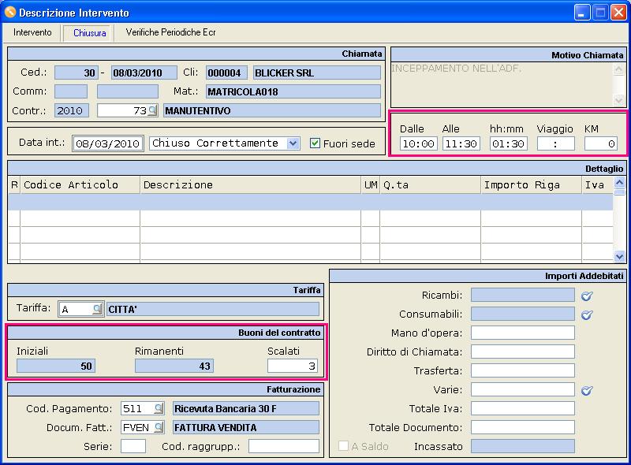This screenshot has height=465, width=631.
Task: Toggle the Fuori sede checkbox
Action: tap(315, 143)
